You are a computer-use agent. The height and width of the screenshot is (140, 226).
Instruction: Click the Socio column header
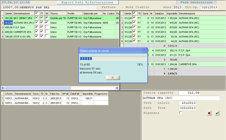point(36,94)
